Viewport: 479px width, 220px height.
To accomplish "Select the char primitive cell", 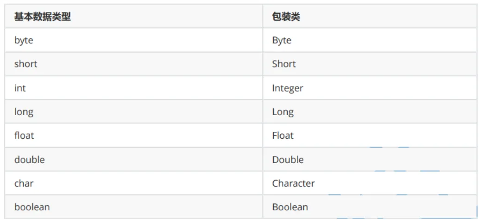I will [x=24, y=183].
